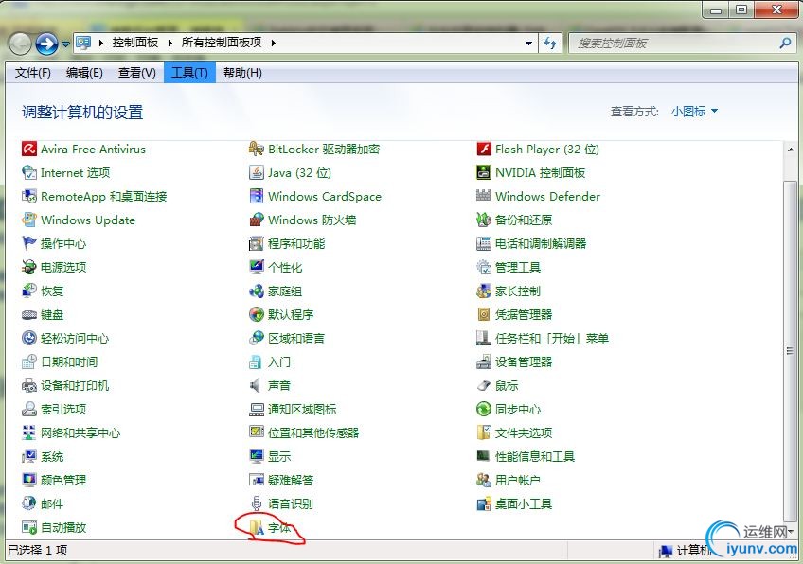
Task: Open the 工具(T) menu
Action: pyautogui.click(x=189, y=73)
